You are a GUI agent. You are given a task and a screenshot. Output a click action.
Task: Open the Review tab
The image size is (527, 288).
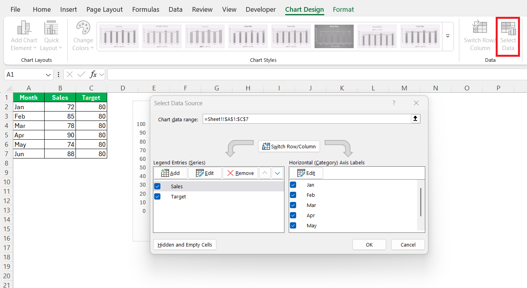[x=202, y=9]
